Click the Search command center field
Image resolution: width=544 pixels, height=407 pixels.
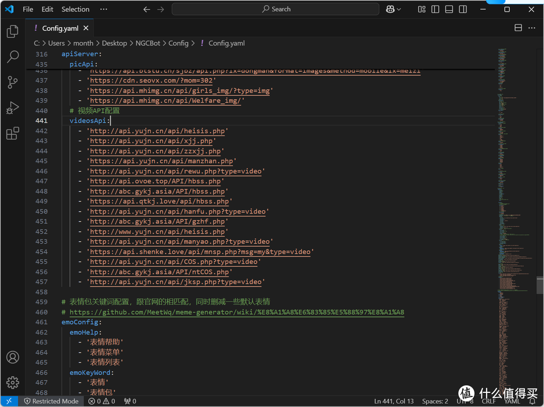coord(276,9)
